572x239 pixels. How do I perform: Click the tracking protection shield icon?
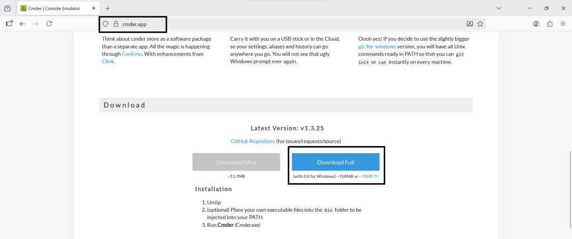(x=105, y=24)
